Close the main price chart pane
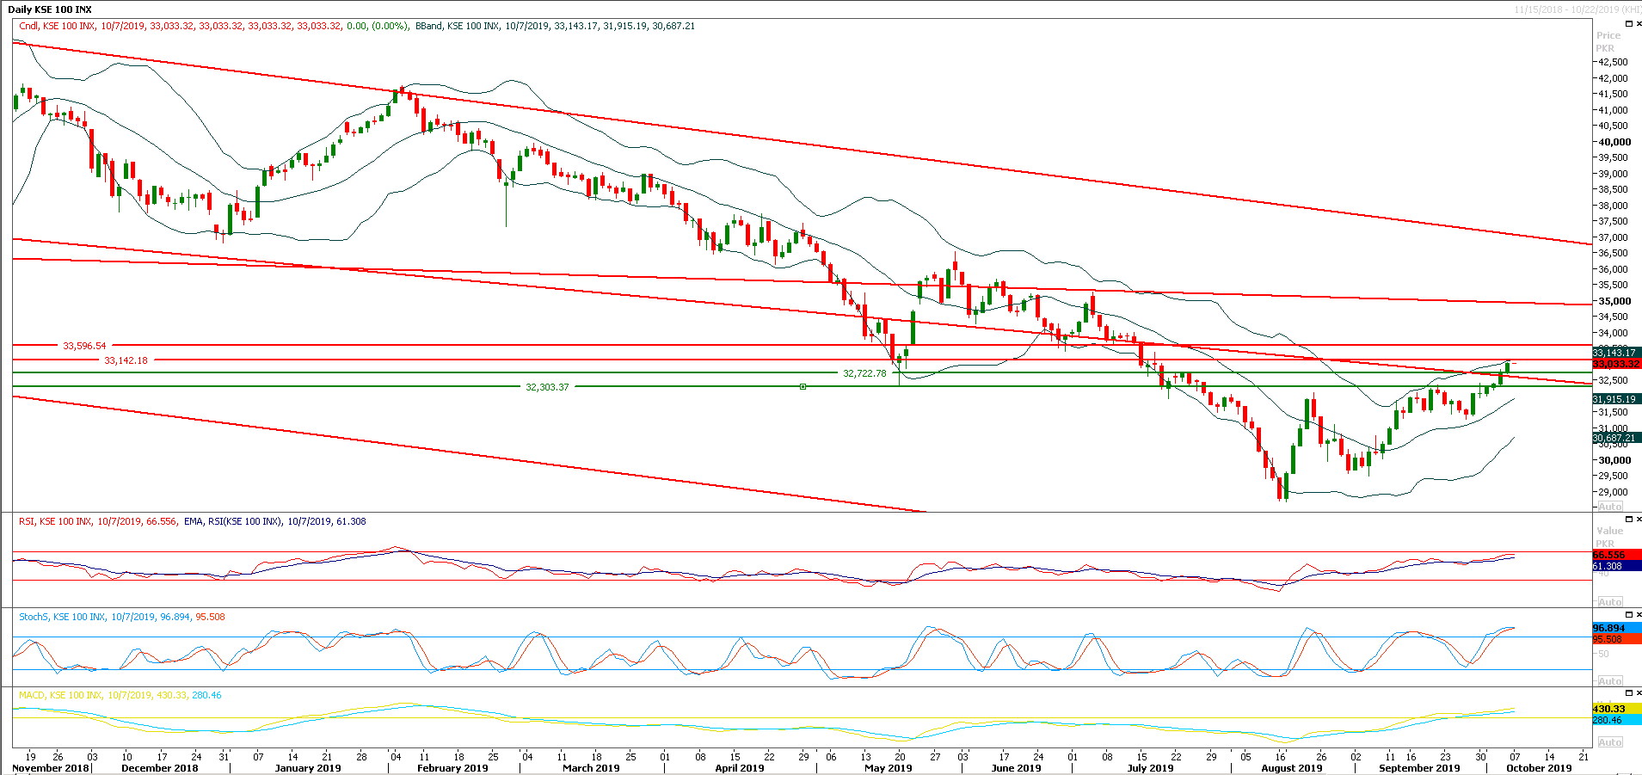Screen dimensions: 1642x775 point(1638,24)
